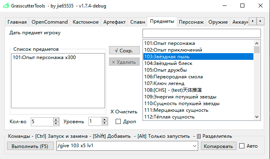The image size is (270, 159).
Task: Switch to the Артефакт tab
Action: tap(114, 22)
